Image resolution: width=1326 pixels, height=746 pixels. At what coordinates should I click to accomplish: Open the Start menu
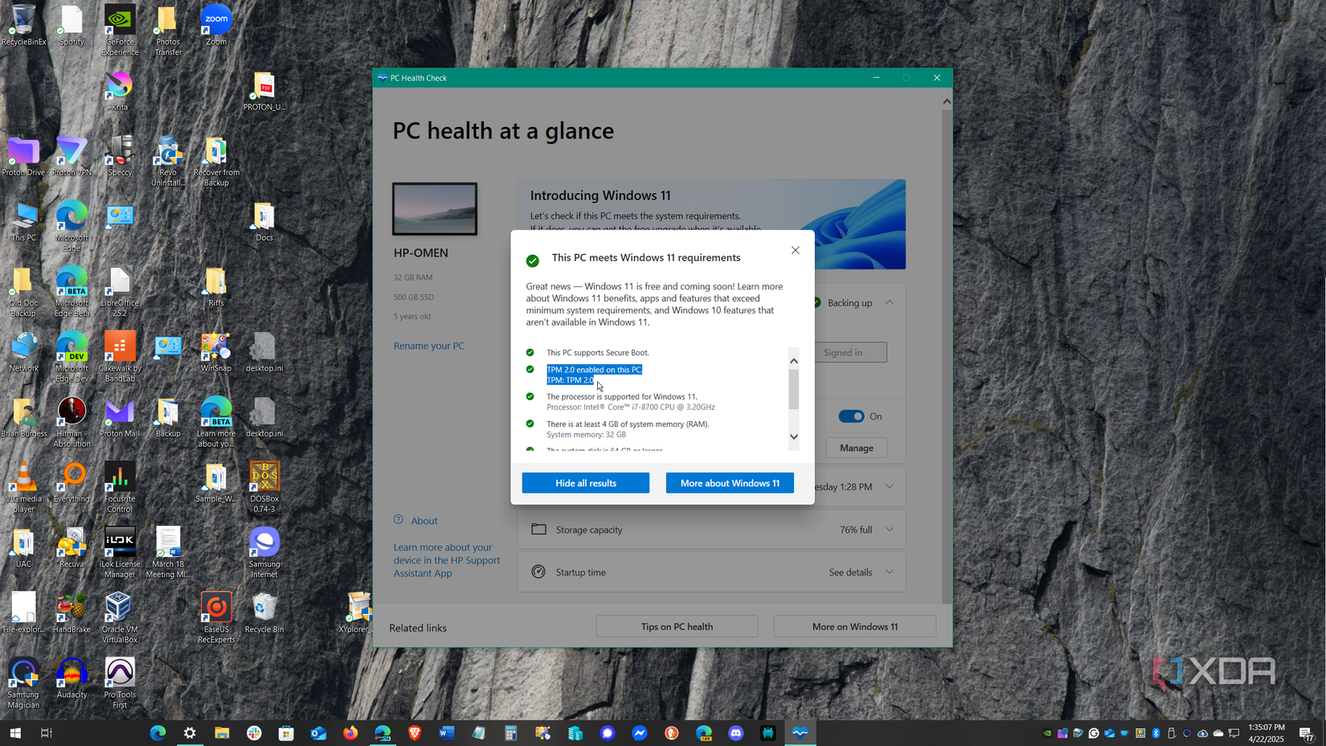[x=14, y=732]
